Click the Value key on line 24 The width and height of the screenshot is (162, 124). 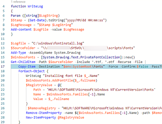pos(38,99)
